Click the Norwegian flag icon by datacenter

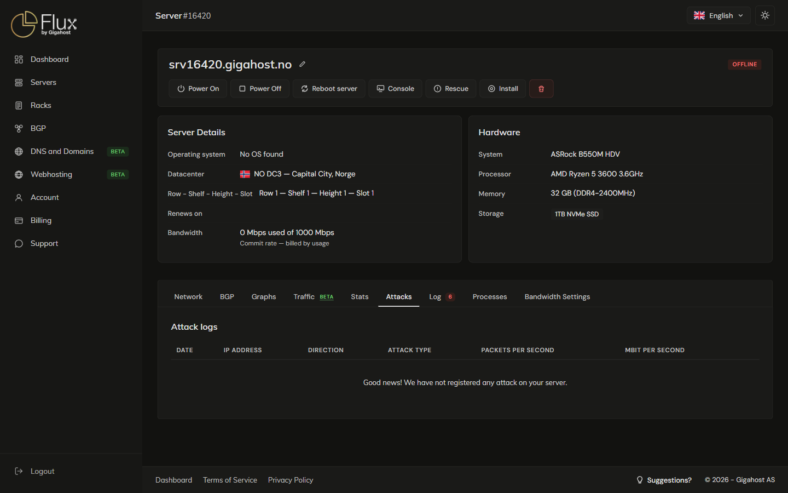pos(245,174)
